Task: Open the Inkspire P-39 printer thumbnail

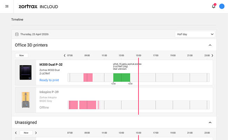Action: coord(26,100)
